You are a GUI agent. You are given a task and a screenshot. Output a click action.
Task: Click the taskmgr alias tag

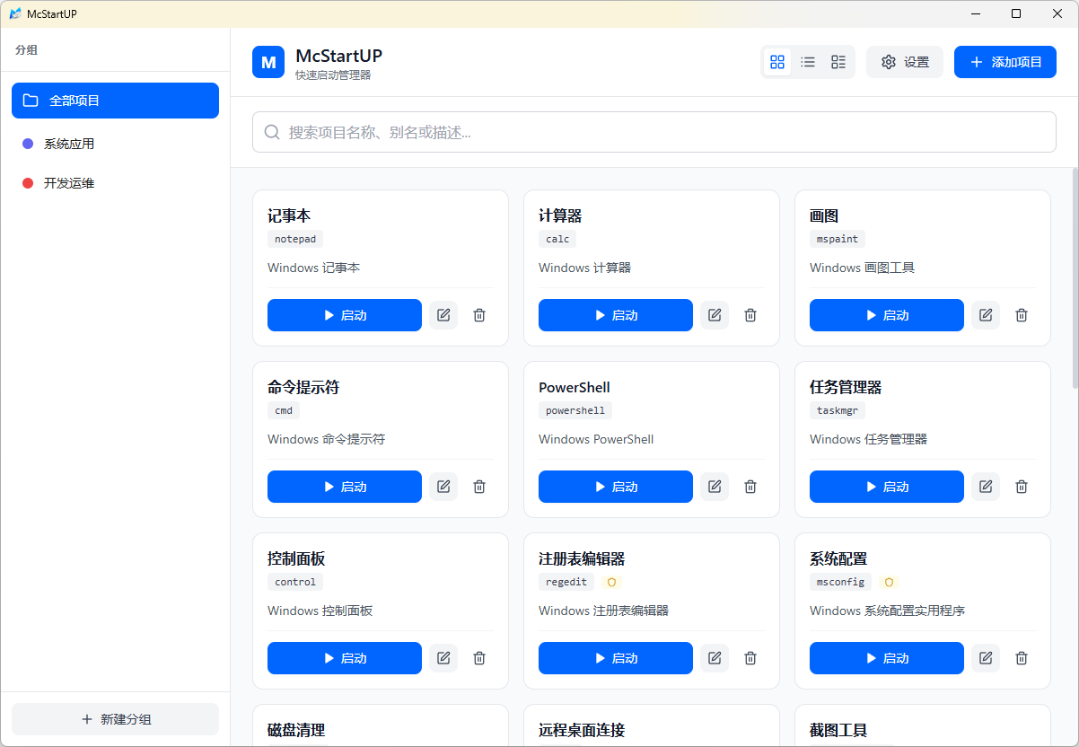(x=838, y=410)
